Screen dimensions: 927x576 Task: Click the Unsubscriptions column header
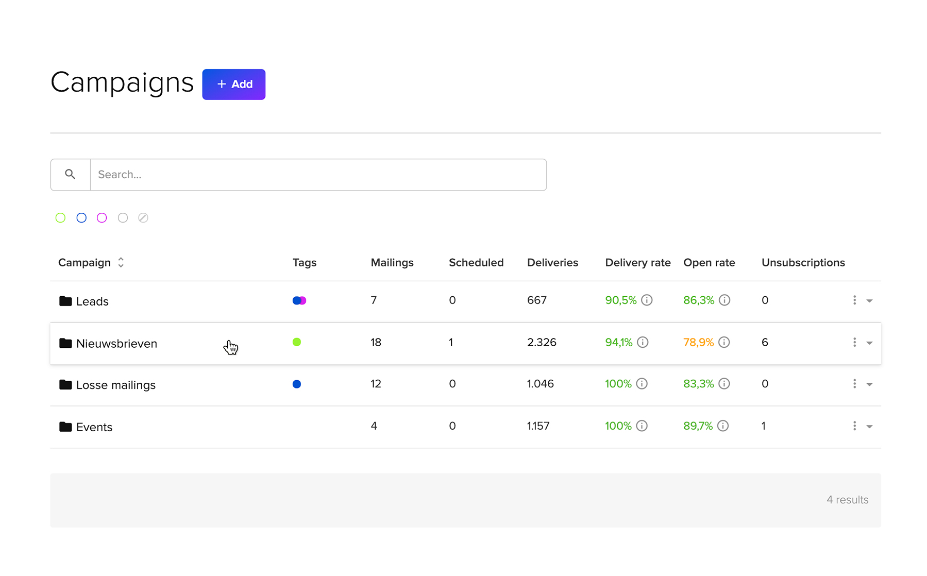[x=803, y=263]
